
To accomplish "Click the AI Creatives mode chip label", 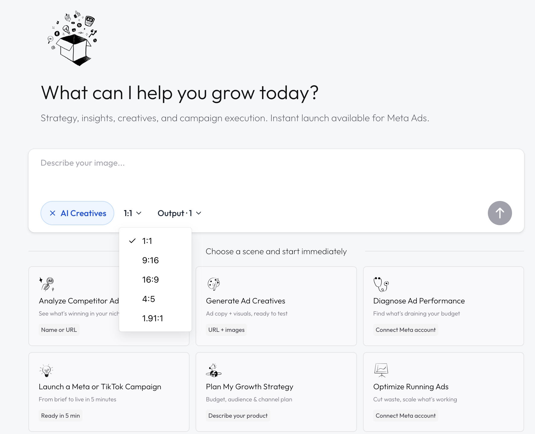I will 83,213.
